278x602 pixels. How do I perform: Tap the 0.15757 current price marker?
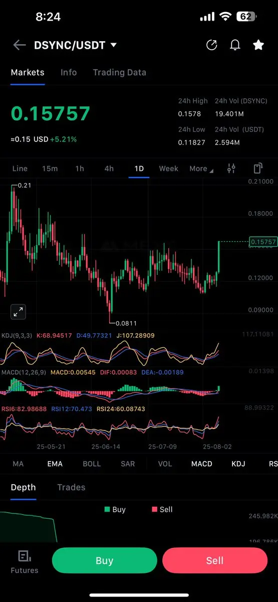point(263,242)
